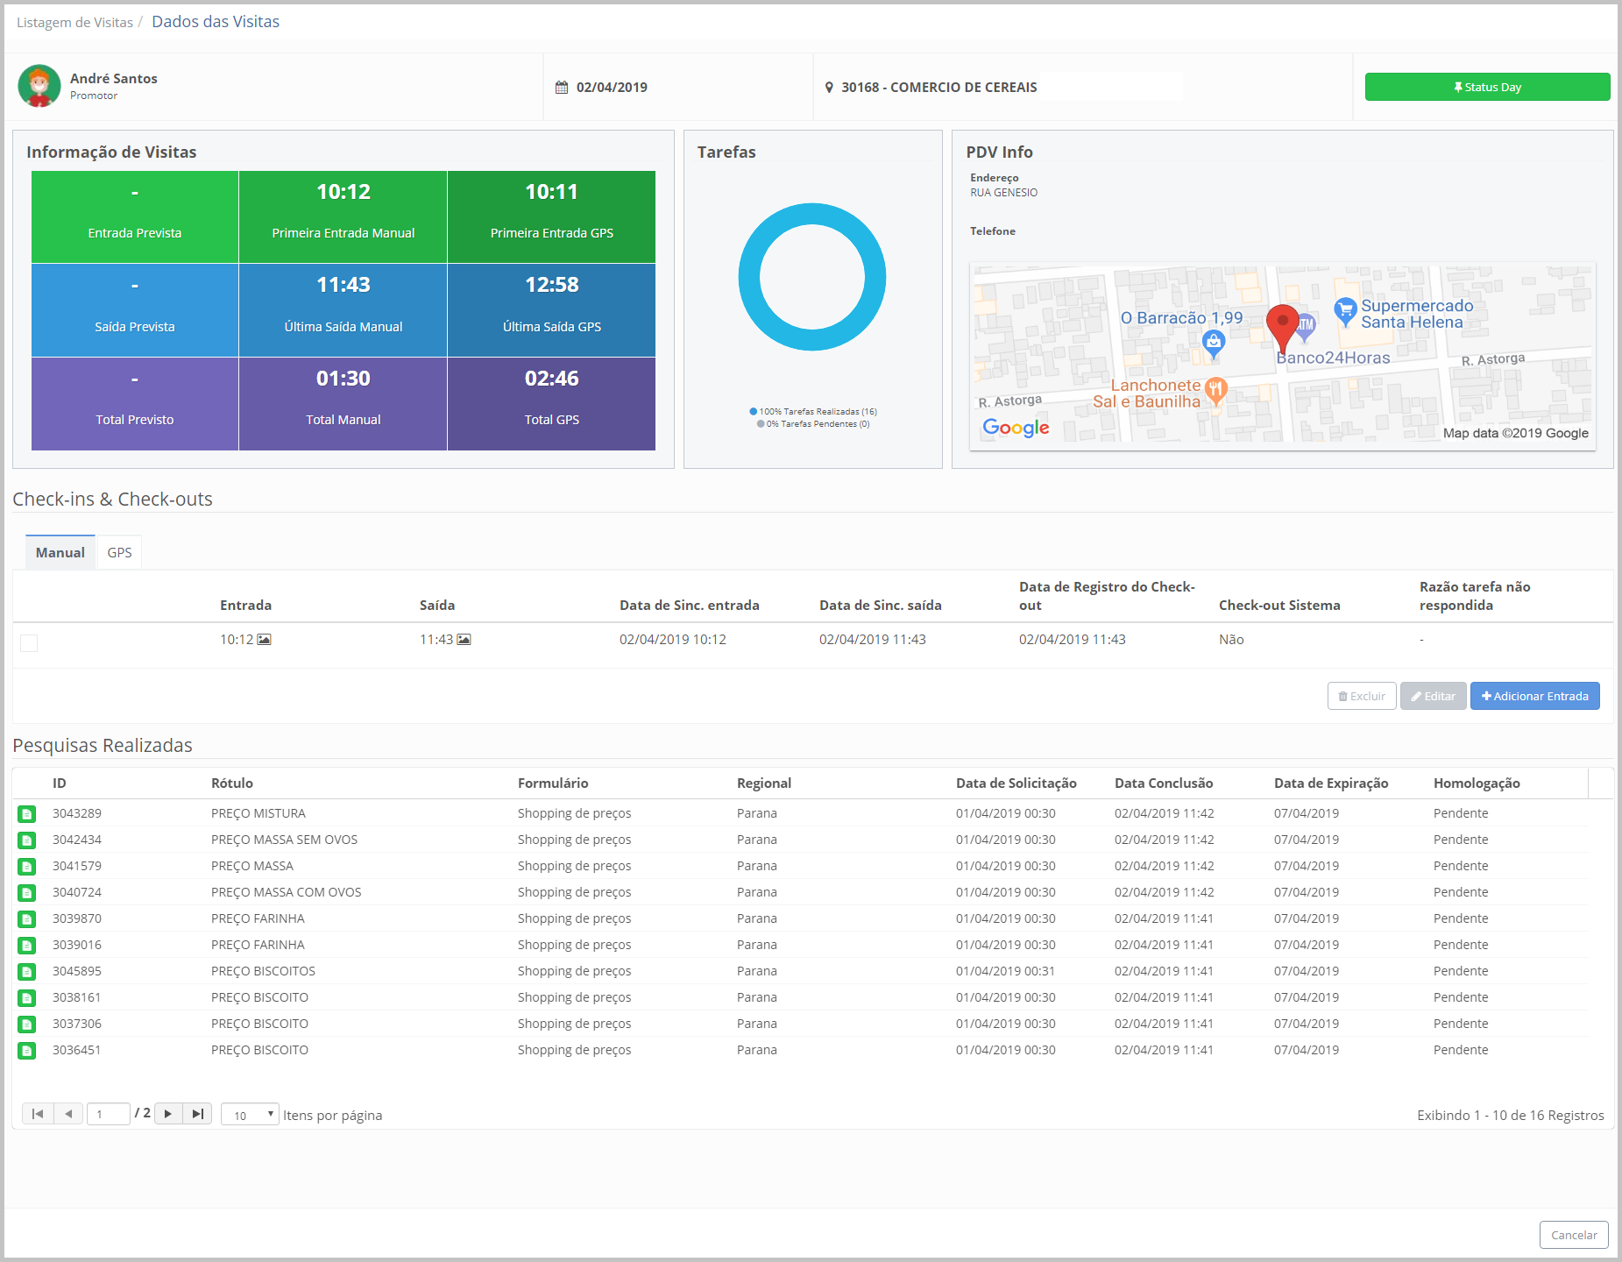1622x1262 pixels.
Task: Click the green Status Day button
Action: click(x=1487, y=87)
